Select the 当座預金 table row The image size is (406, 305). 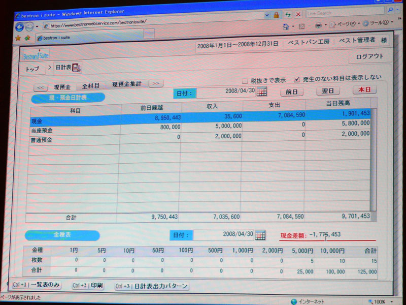click(x=200, y=127)
